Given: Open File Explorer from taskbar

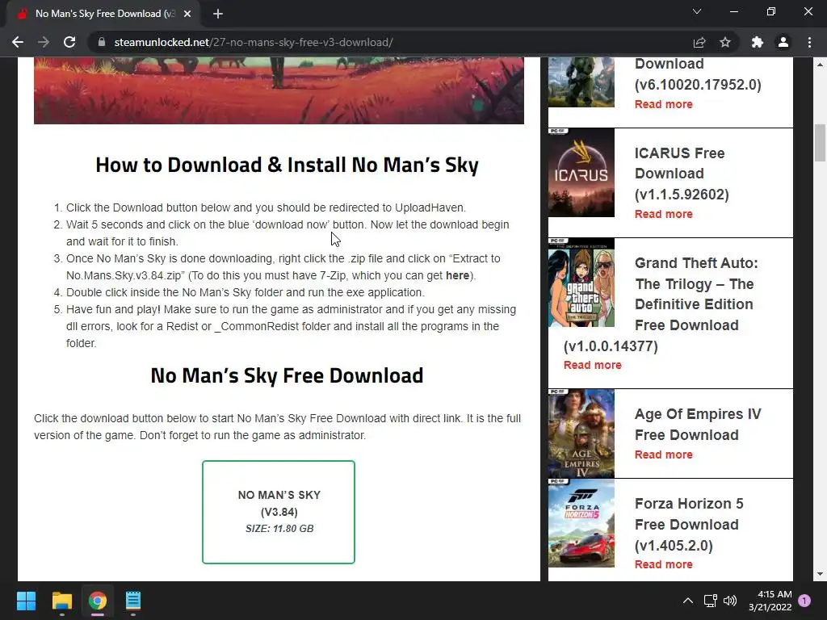Looking at the screenshot, I should [x=61, y=601].
